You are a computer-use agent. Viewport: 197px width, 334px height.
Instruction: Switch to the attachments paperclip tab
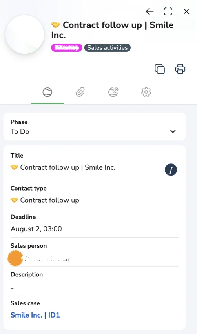tap(80, 93)
